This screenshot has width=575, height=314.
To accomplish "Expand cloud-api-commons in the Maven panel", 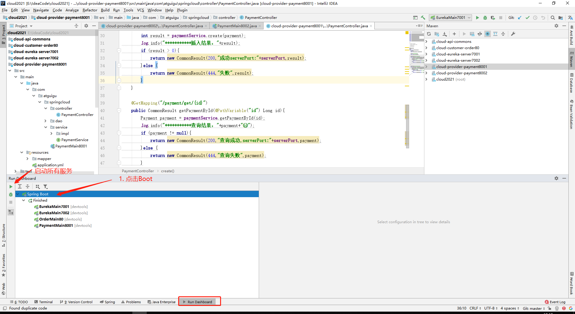I will tap(426, 42).
